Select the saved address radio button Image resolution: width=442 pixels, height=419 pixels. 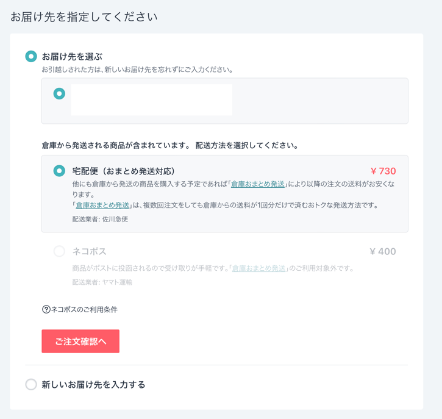(59, 93)
